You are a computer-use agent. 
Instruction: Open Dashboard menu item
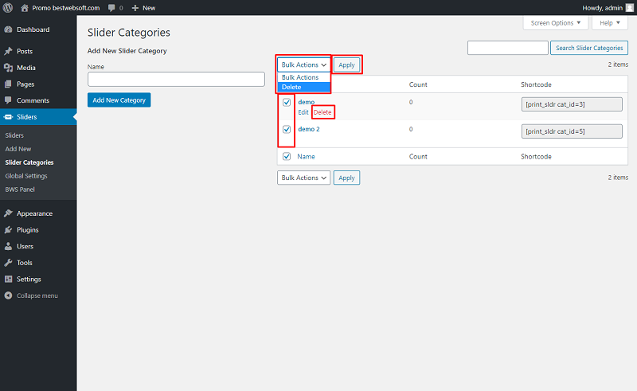38,29
